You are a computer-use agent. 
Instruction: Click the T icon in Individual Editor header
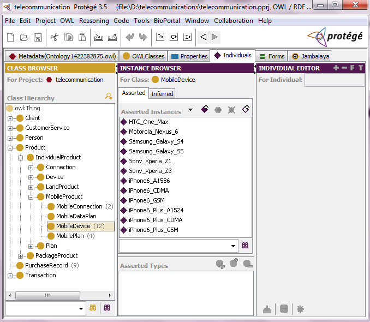361,68
